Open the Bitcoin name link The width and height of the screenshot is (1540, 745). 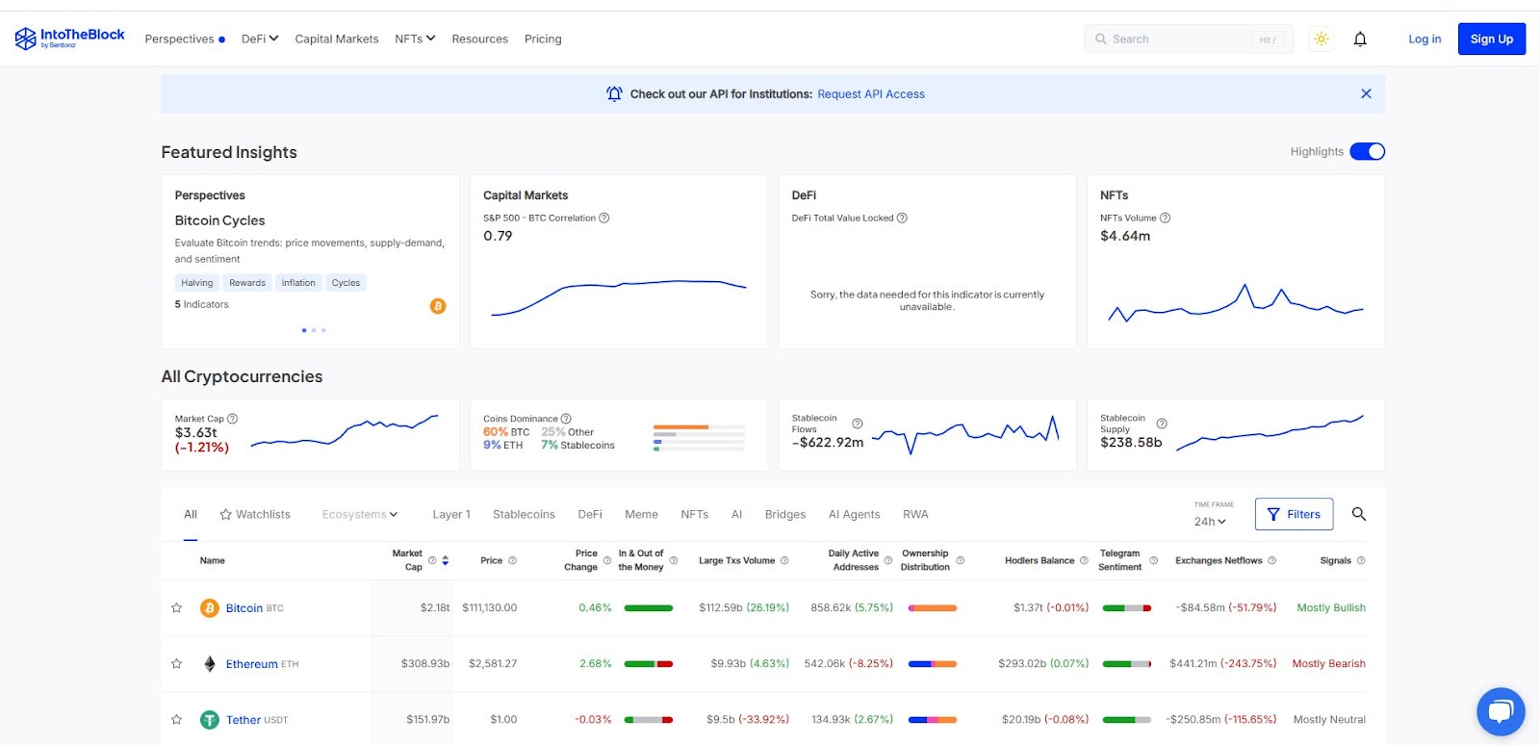tap(244, 608)
